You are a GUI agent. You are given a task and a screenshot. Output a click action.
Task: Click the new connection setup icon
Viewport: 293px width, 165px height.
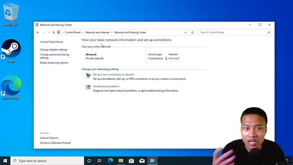(x=88, y=75)
